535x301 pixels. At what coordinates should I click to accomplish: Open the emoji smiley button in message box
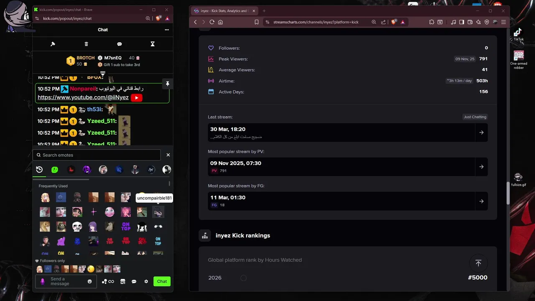(x=89, y=281)
